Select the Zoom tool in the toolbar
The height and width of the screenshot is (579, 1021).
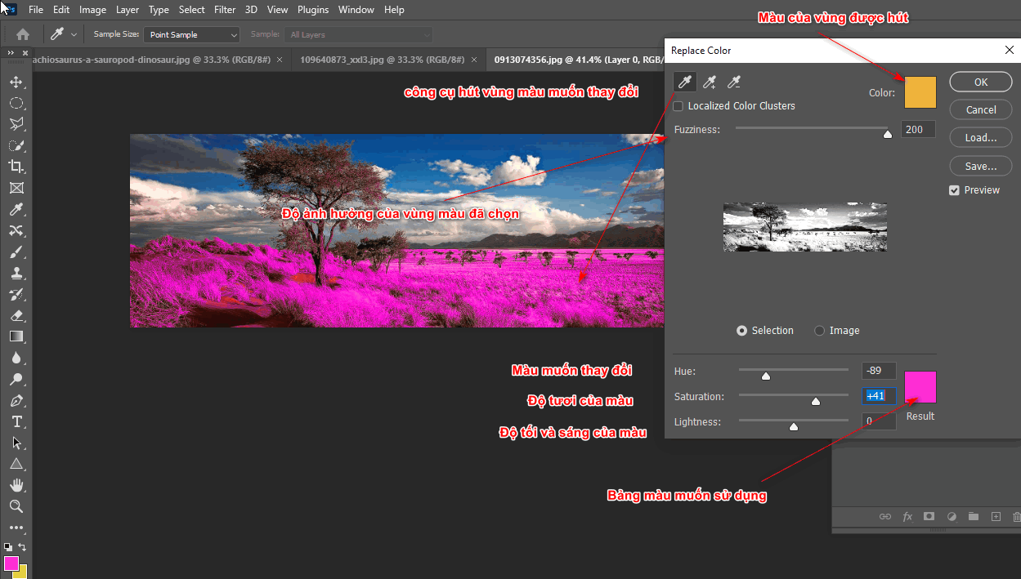[16, 506]
